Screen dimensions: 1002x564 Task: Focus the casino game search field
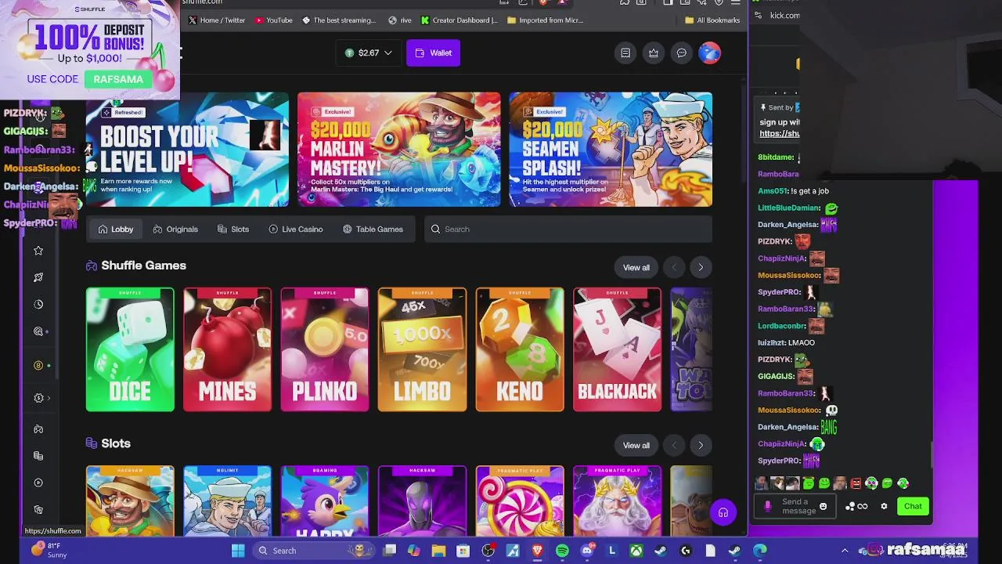click(x=568, y=229)
